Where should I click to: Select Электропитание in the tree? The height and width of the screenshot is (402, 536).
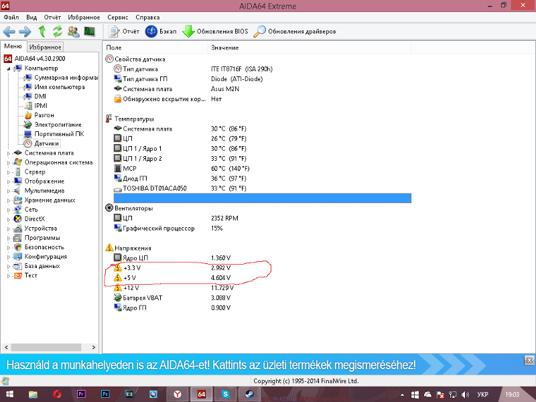[x=58, y=125]
